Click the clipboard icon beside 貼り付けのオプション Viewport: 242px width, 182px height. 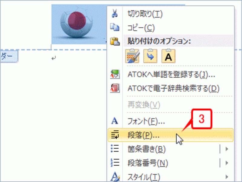[115, 41]
